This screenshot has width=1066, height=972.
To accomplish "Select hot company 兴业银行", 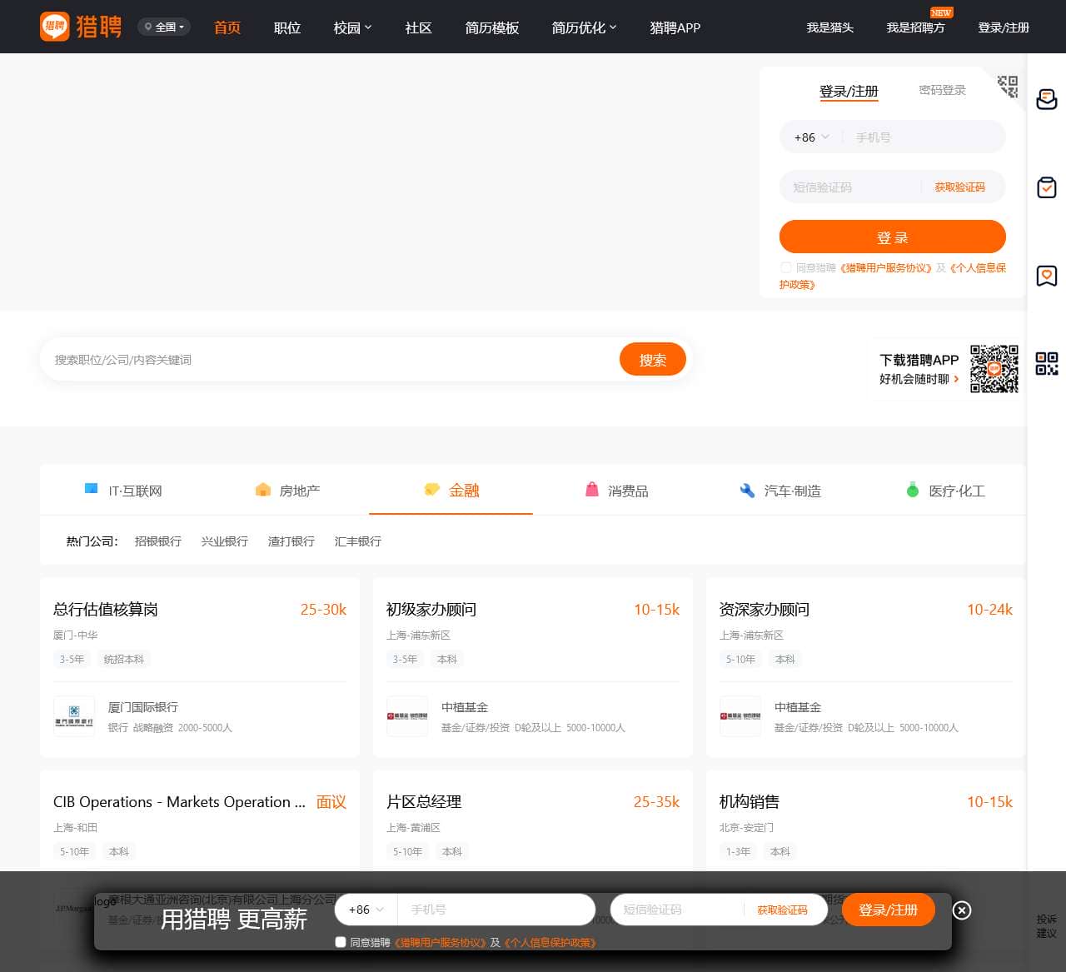I will point(225,541).
